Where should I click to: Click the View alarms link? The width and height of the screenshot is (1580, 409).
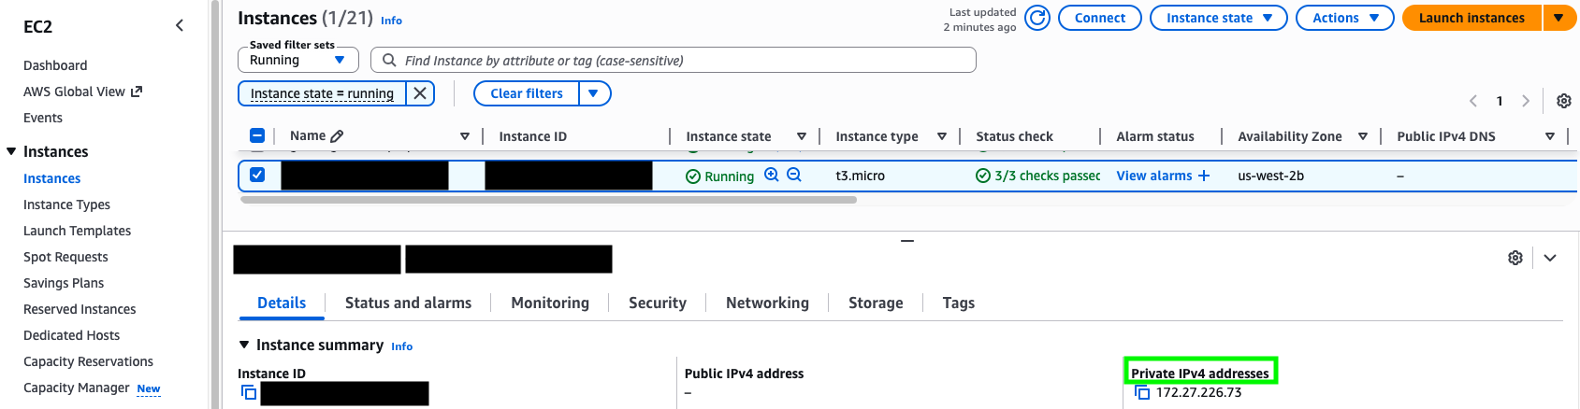[1154, 176]
